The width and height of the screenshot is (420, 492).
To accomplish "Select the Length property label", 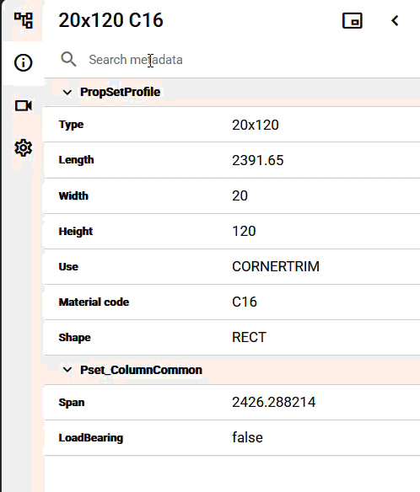I will click(x=76, y=160).
